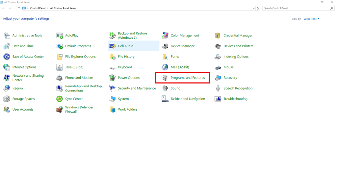The height and width of the screenshot is (180, 337).
Task: Open the Taskbar and Navigation link
Action: (188, 99)
